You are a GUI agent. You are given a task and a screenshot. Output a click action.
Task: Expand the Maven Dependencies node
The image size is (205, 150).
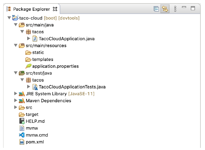click(16, 101)
